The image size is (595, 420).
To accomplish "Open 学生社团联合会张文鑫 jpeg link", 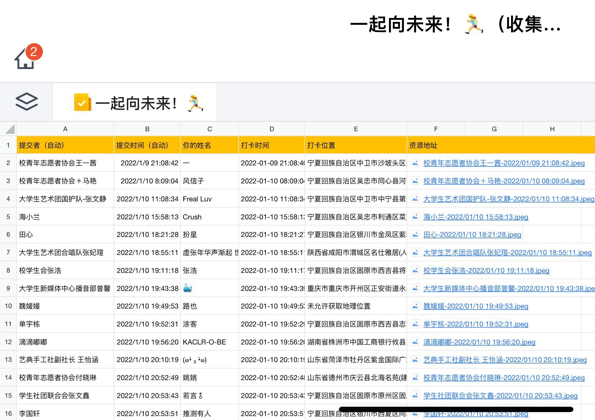I will coord(500,396).
